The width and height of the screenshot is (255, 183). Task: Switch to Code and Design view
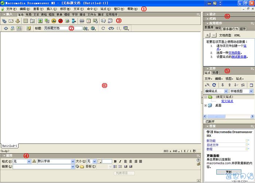pos(12,28)
